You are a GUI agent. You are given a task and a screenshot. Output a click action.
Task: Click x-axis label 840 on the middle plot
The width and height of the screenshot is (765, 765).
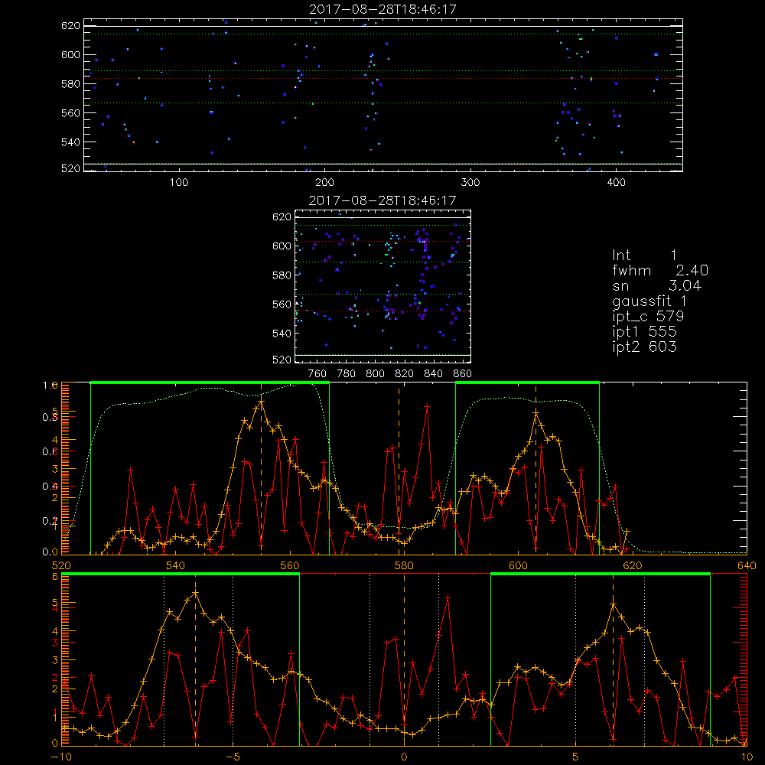433,374
